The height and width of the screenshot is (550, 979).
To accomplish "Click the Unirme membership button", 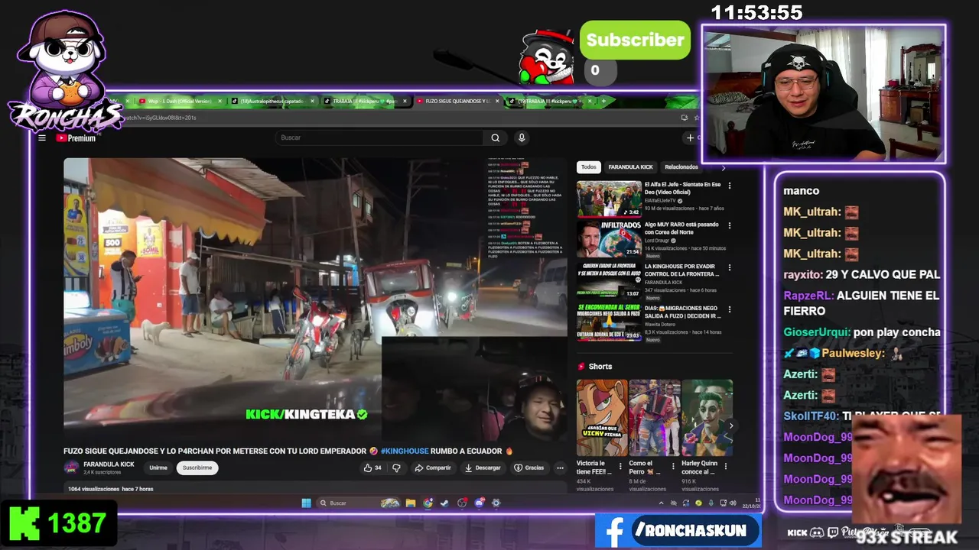I will [158, 467].
